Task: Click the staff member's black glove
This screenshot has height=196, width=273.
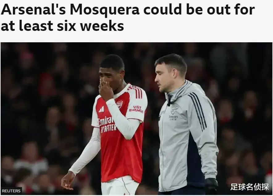Action: [211, 186]
